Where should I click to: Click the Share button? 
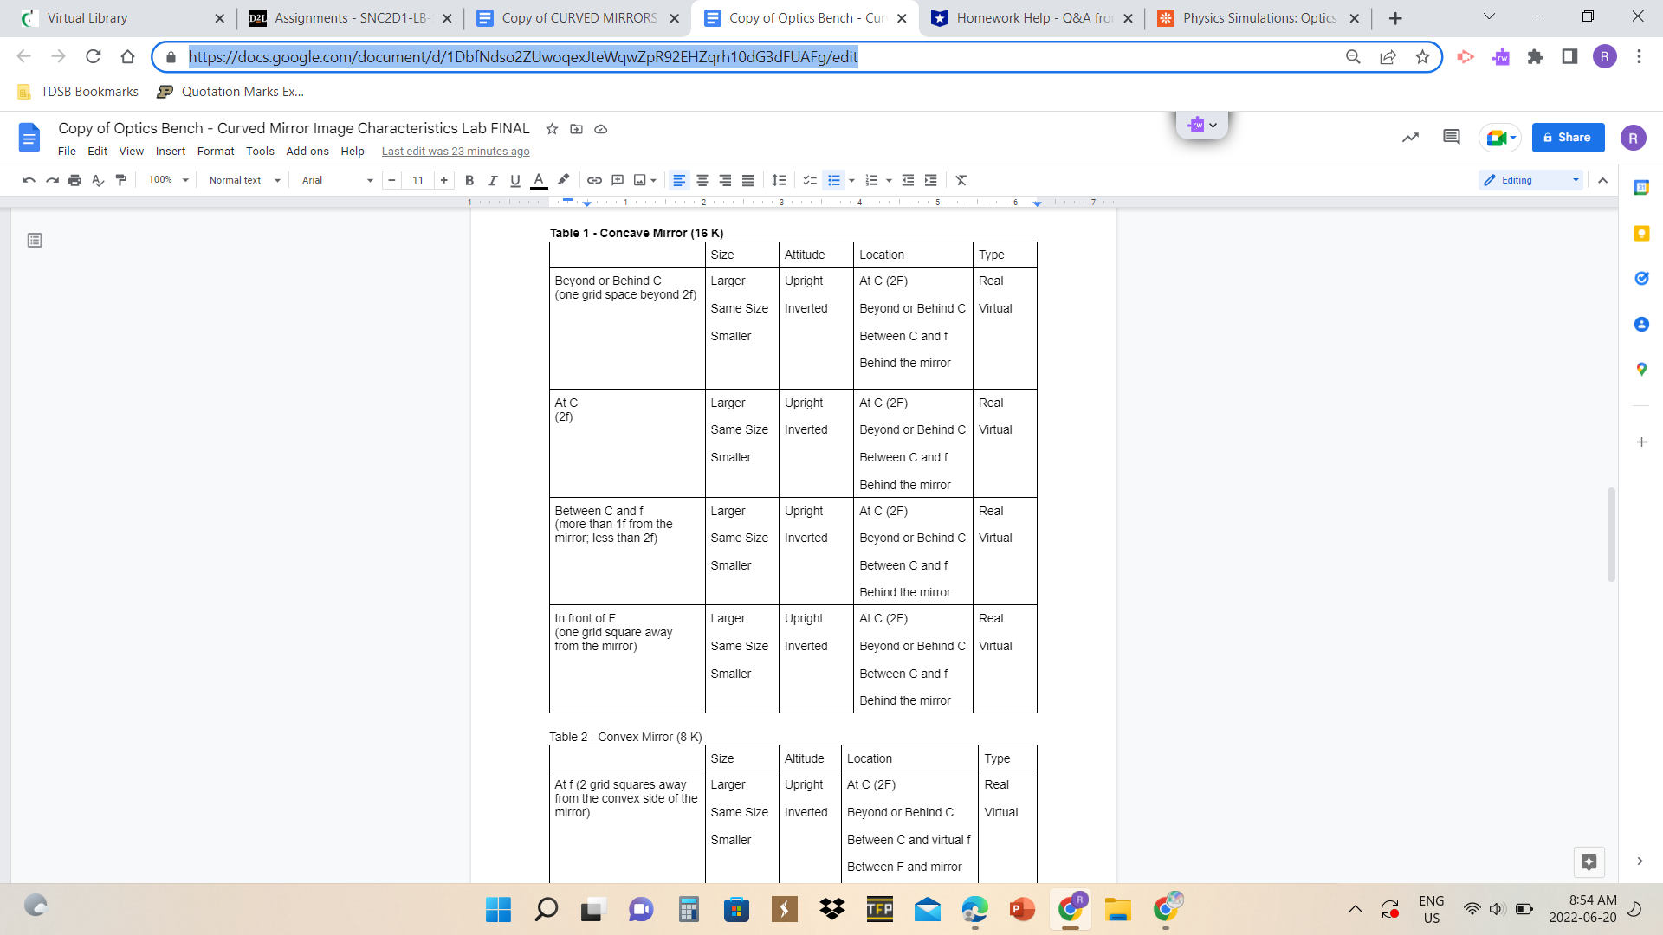click(1568, 137)
